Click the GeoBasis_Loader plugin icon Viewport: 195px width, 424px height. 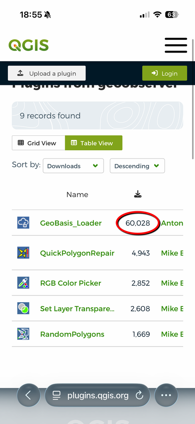[x=23, y=223]
